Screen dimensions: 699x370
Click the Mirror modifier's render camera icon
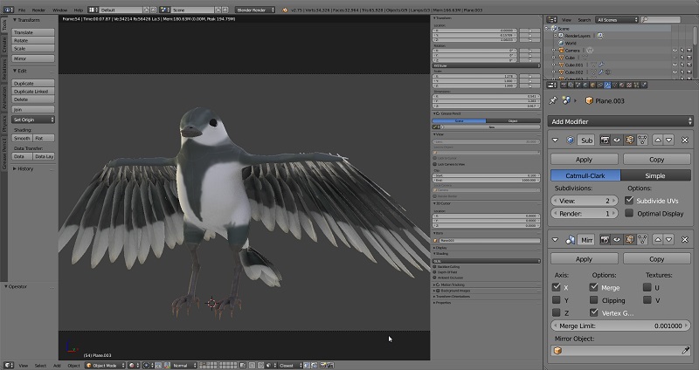(605, 240)
